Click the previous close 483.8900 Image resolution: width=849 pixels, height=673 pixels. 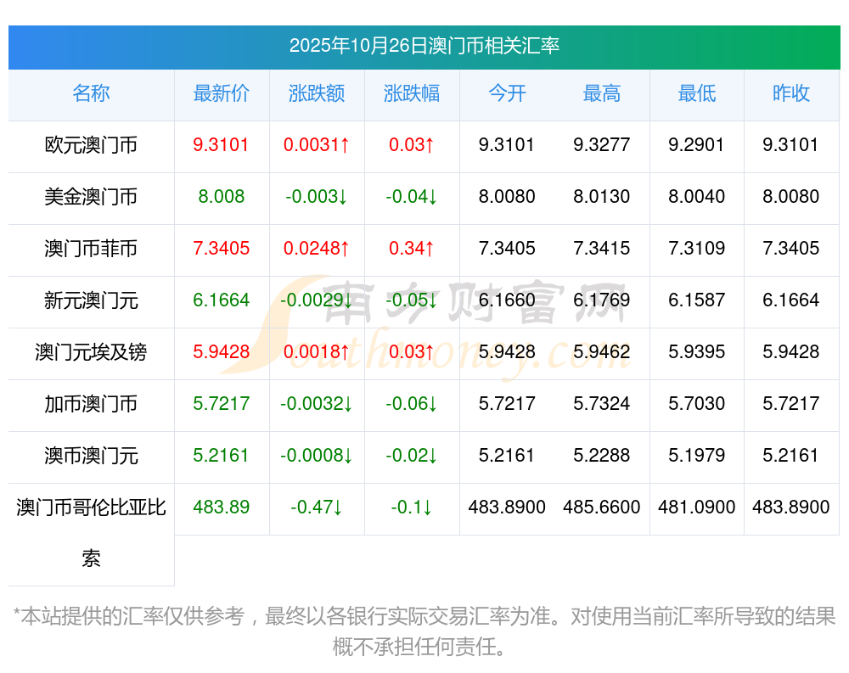tap(791, 508)
